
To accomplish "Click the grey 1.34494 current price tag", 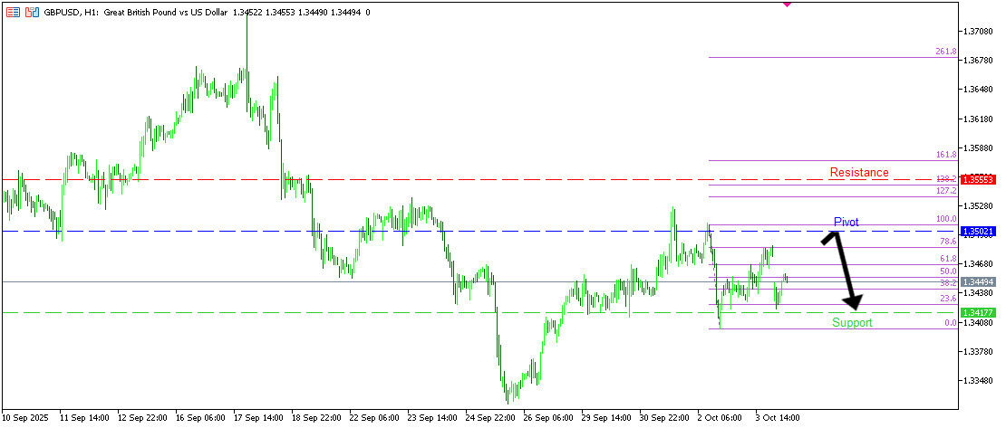I will 980,282.
